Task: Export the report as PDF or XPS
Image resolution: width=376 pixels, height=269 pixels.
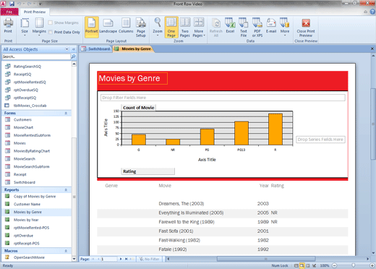Action: click(257, 27)
